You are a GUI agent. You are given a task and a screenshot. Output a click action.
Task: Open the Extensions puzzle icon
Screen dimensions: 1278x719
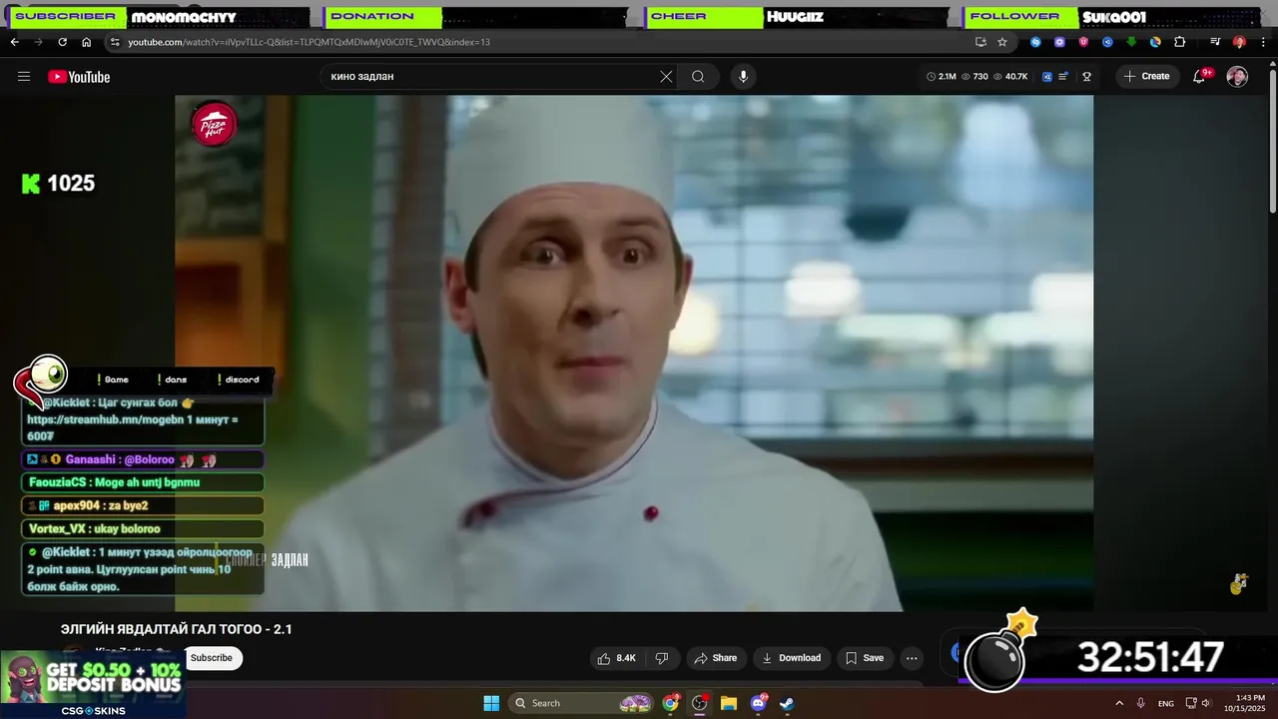point(1179,42)
